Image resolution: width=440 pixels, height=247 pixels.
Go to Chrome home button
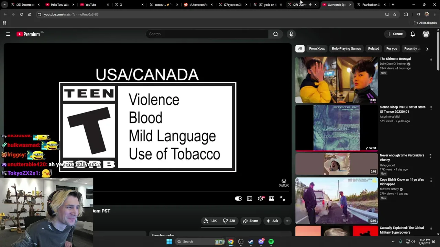(x=30, y=14)
